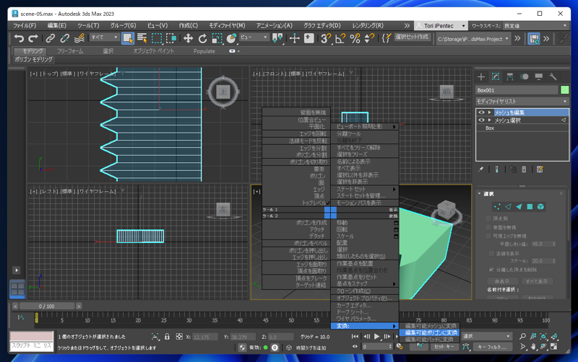Toggle the eye icon for メッシュ選択 modifier
Image resolution: width=578 pixels, height=362 pixels.
click(x=481, y=120)
